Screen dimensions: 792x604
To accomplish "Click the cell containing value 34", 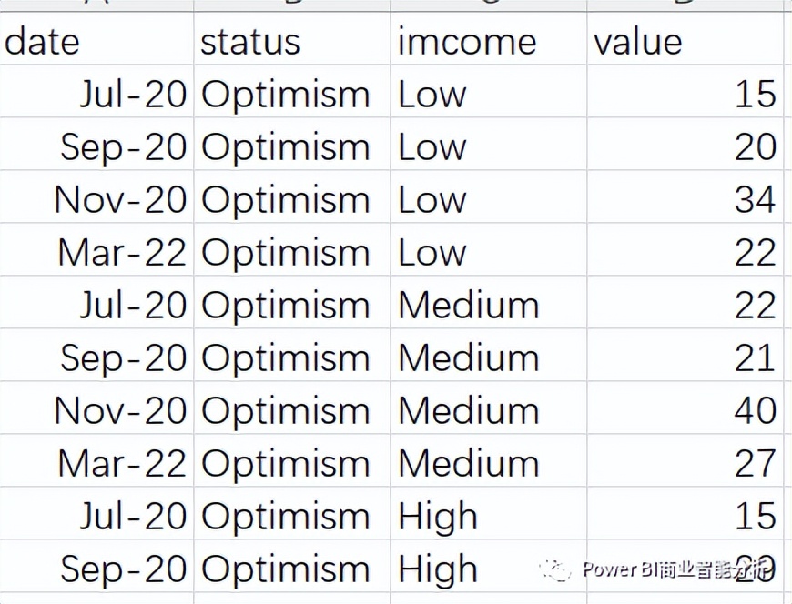I will 685,196.
